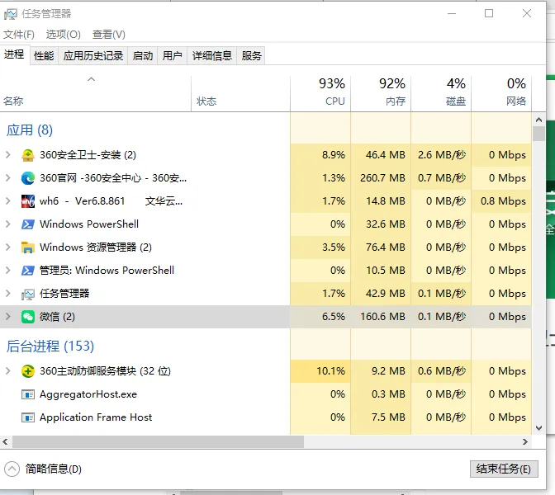Click the 260.7 MB memory value

tap(382, 178)
